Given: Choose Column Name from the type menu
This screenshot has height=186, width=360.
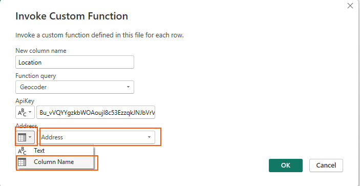Looking at the screenshot, I should 55,162.
